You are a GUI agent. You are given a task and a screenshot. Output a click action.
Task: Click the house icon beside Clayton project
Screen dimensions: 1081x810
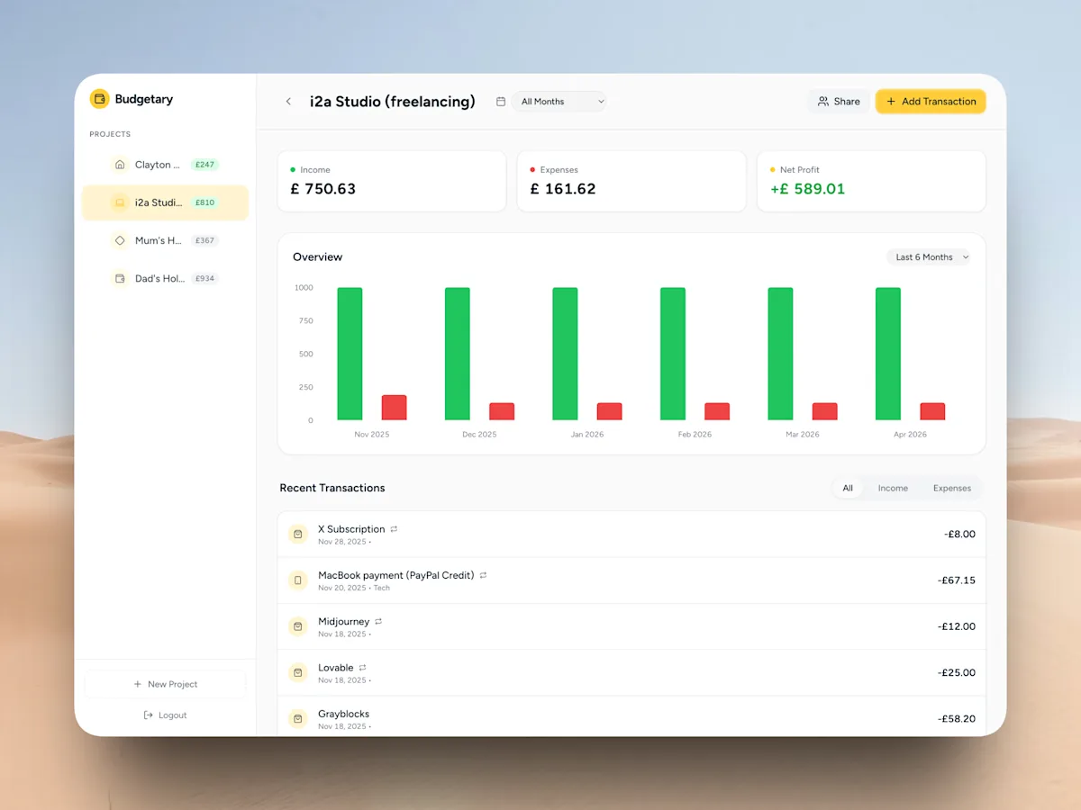pos(120,165)
